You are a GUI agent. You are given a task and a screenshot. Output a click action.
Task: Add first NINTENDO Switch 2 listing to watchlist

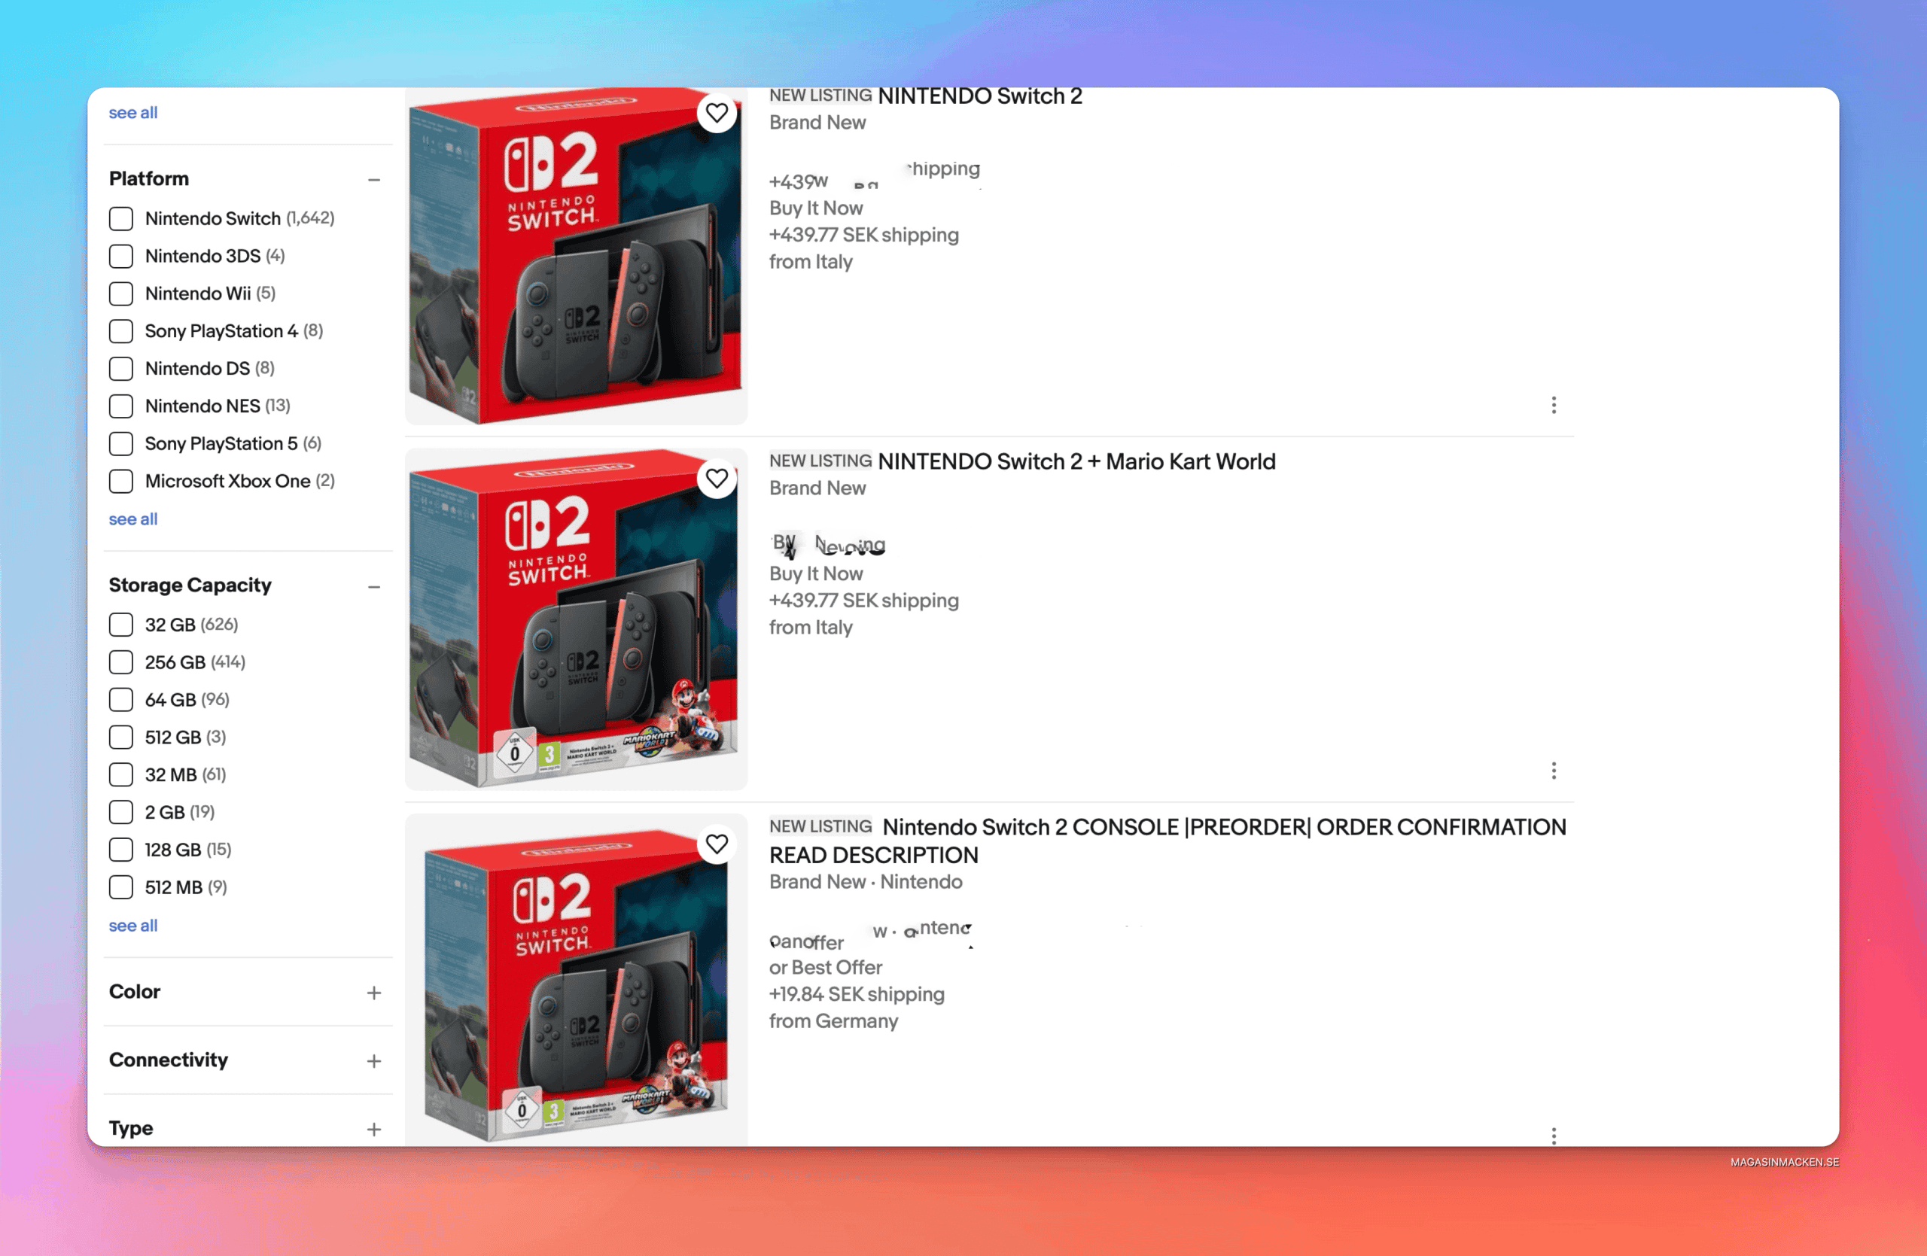pyautogui.click(x=717, y=114)
